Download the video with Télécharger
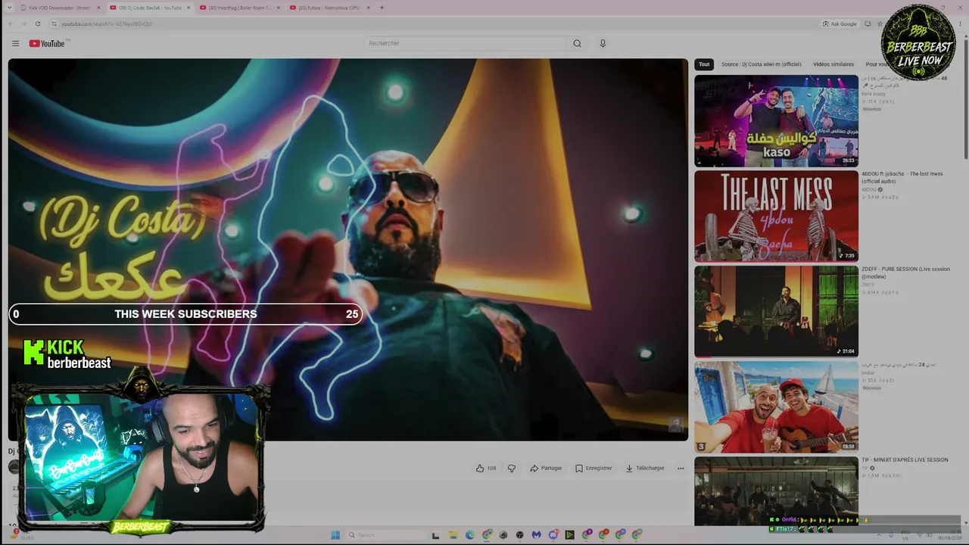The image size is (969, 545). 645,469
